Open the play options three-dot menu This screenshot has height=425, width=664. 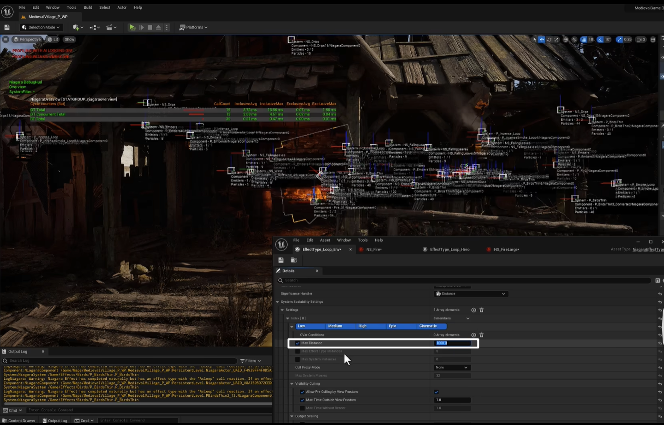pyautogui.click(x=167, y=28)
